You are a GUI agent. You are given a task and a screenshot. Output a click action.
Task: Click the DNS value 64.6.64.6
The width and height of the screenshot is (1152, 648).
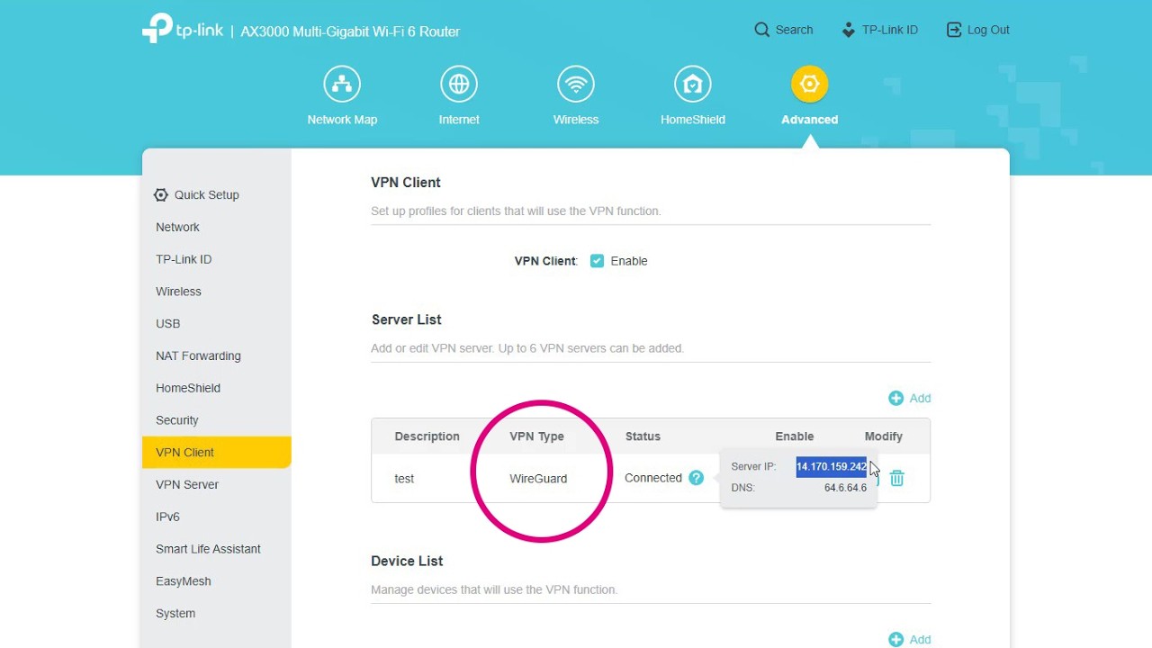(x=846, y=488)
